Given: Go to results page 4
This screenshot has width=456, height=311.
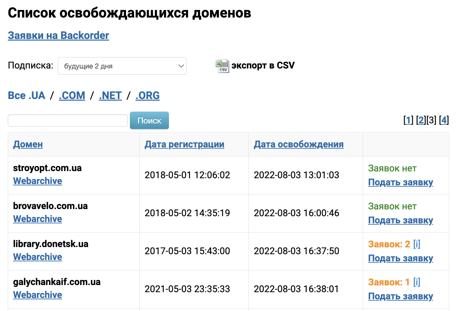Looking at the screenshot, I should click(x=444, y=120).
